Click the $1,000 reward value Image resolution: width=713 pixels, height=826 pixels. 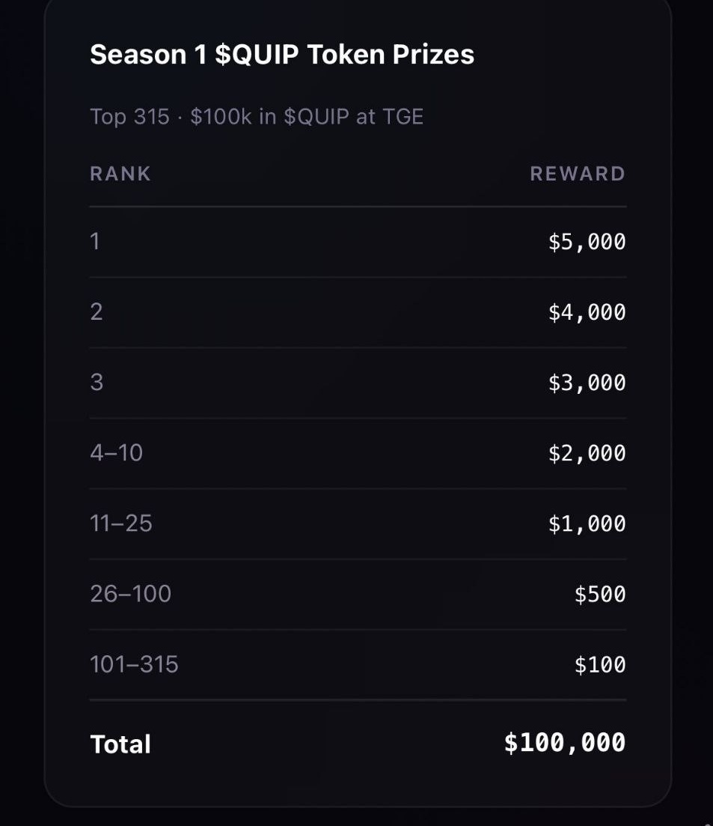click(587, 523)
